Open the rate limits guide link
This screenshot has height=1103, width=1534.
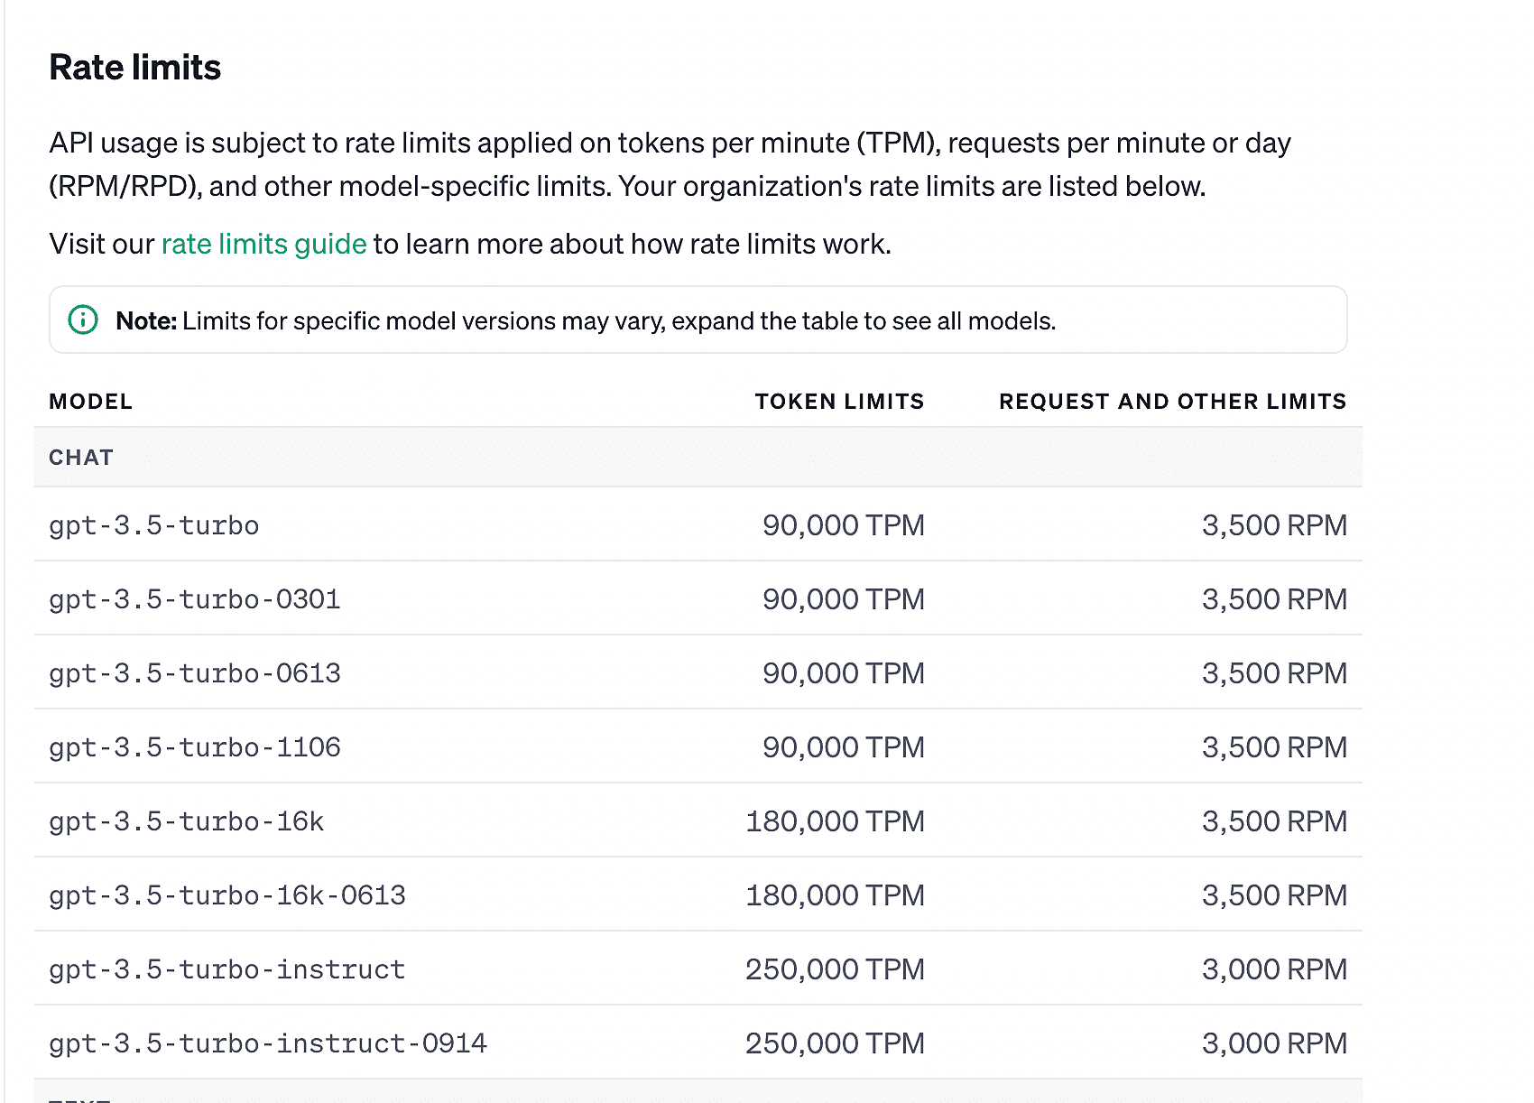(x=263, y=244)
